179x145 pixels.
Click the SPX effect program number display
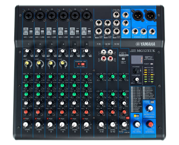coord(137,60)
